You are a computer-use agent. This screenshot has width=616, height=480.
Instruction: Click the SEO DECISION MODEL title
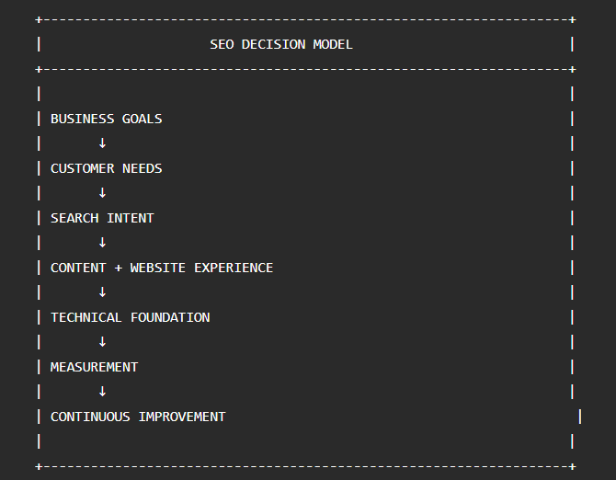pyautogui.click(x=281, y=44)
